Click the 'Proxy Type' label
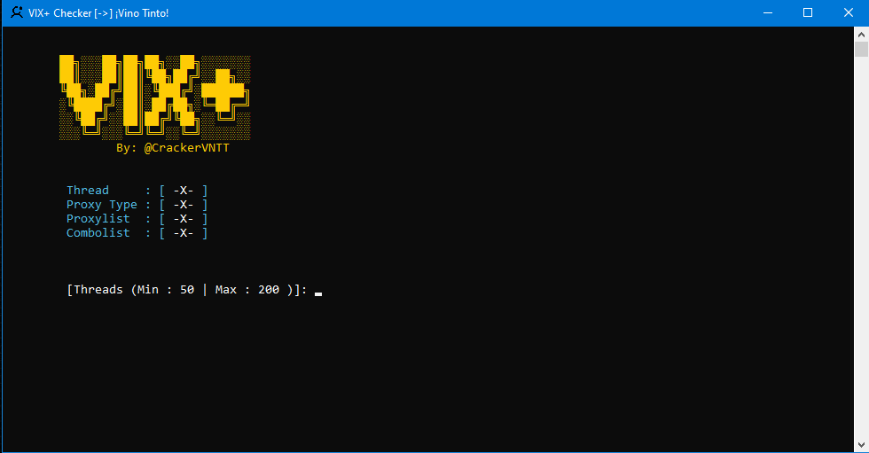The height and width of the screenshot is (453, 869). click(x=102, y=205)
